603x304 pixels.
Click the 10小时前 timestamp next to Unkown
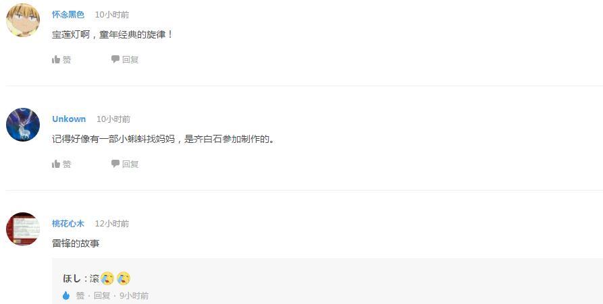pos(113,119)
